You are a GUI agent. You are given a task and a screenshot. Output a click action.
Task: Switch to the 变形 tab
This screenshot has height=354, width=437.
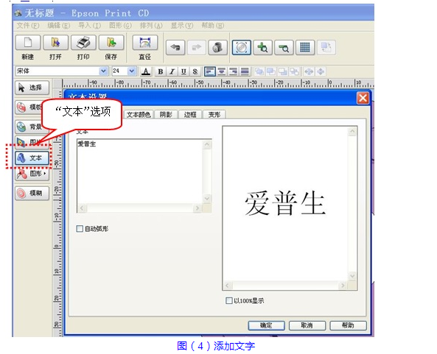[214, 115]
